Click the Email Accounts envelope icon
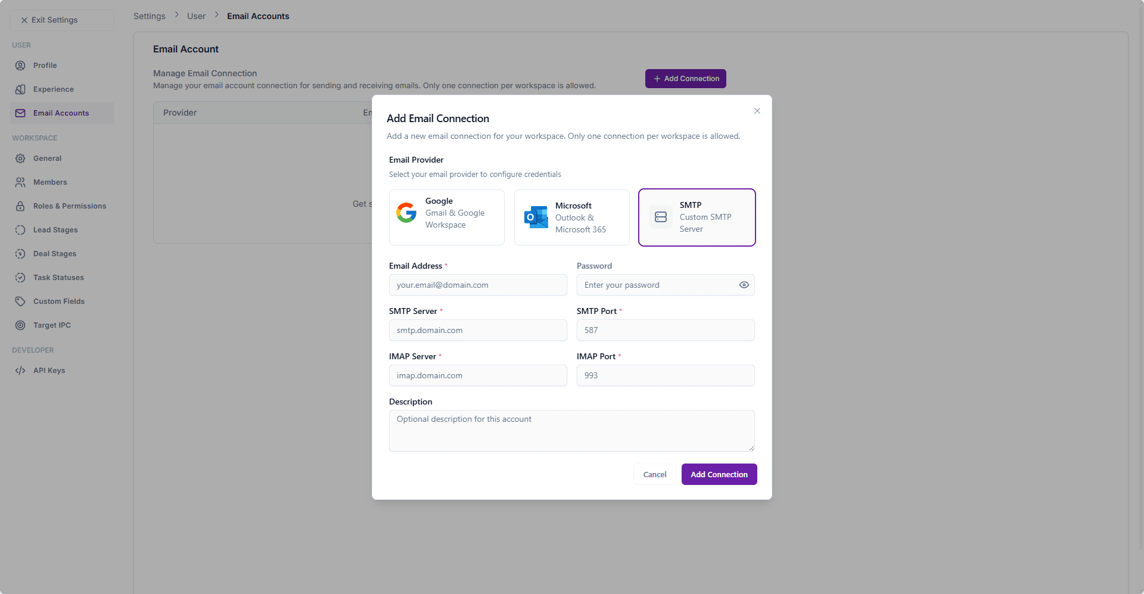Viewport: 1144px width, 594px height. click(x=20, y=113)
